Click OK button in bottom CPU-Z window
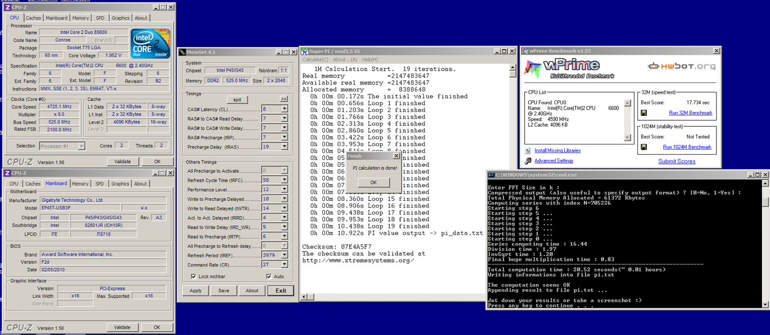Viewport: 770px width, 335px height. (x=157, y=327)
